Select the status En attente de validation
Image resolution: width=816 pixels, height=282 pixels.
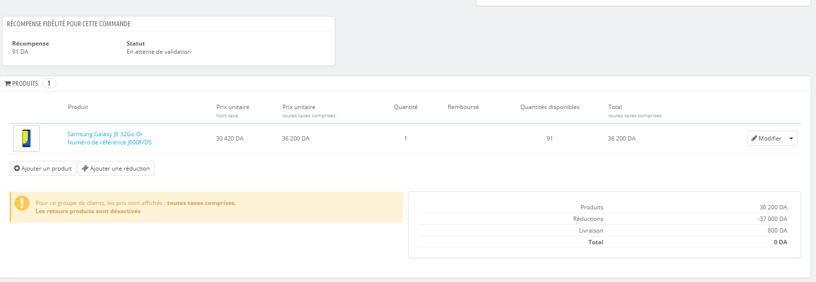159,52
